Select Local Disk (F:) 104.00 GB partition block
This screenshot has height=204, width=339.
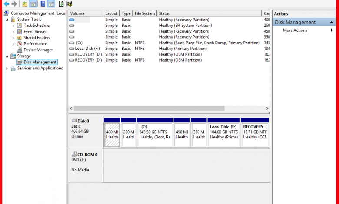[224, 135]
